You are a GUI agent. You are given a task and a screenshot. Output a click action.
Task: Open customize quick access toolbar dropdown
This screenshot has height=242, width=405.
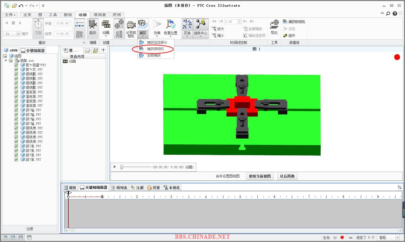(43, 5)
